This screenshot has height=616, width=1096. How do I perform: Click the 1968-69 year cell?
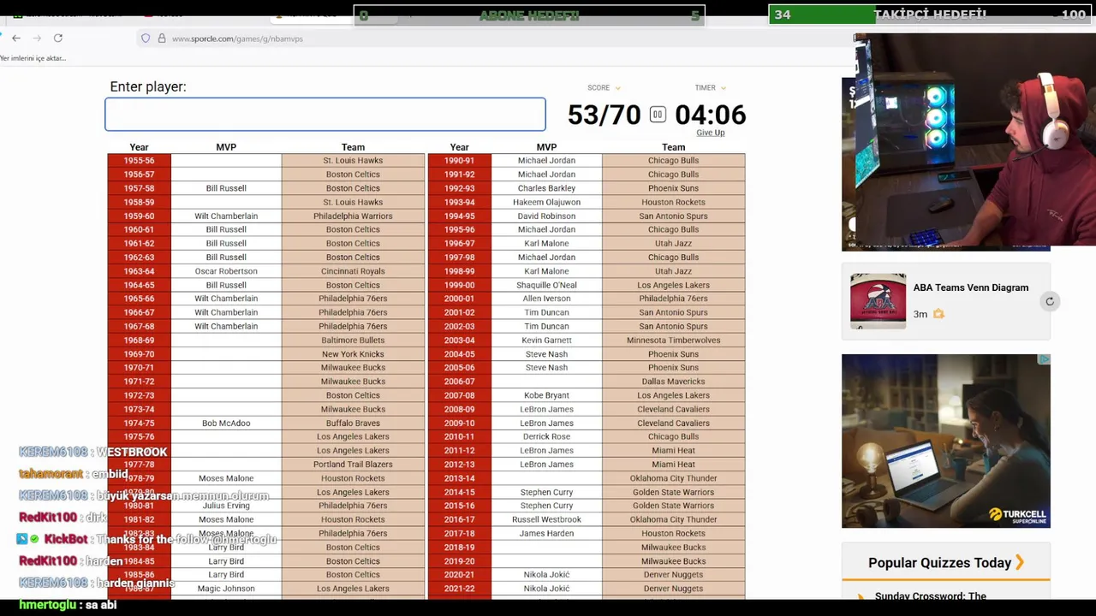(x=139, y=341)
